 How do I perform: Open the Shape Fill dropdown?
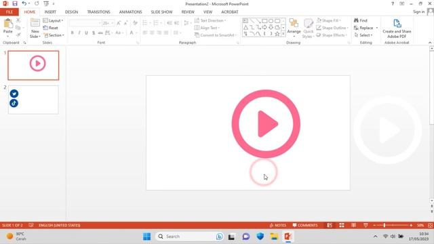(329, 20)
